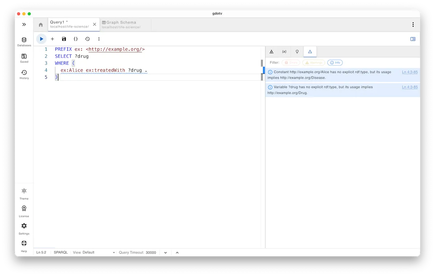Click line number 3 in the gutter

[x=46, y=63]
